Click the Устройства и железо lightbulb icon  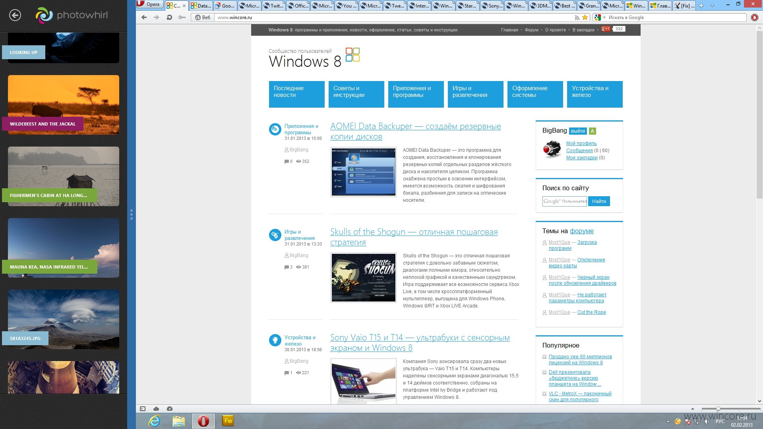(x=275, y=340)
